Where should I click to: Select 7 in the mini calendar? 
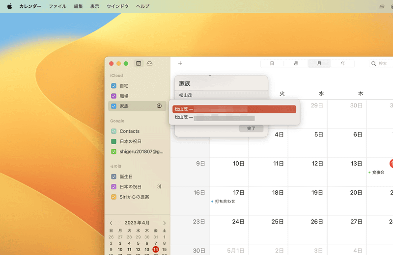156,243
